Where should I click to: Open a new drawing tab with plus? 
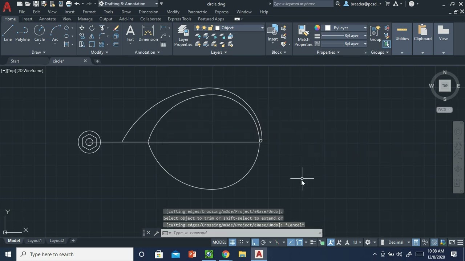point(97,61)
